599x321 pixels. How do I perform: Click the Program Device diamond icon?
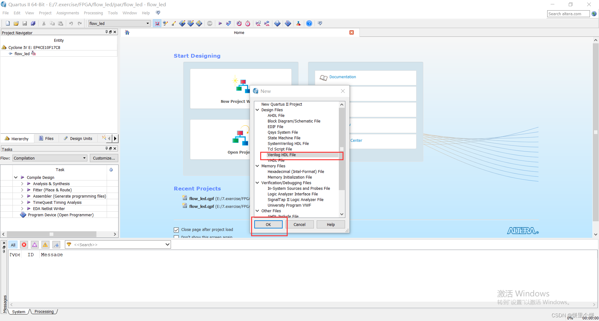[23, 215]
